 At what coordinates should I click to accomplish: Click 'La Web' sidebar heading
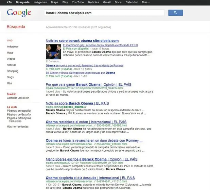[x=12, y=107]
